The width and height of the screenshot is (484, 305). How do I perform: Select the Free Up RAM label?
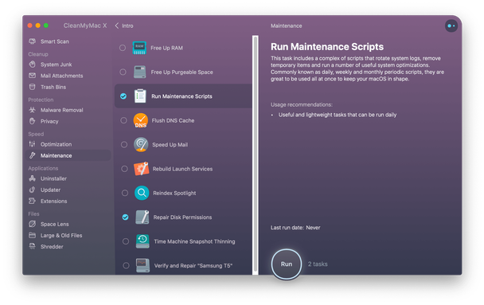click(x=166, y=48)
